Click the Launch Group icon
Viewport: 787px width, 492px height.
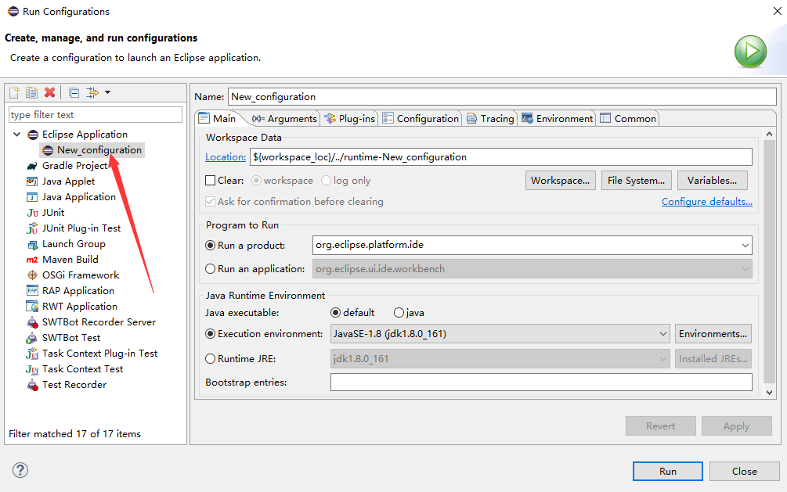tap(32, 244)
